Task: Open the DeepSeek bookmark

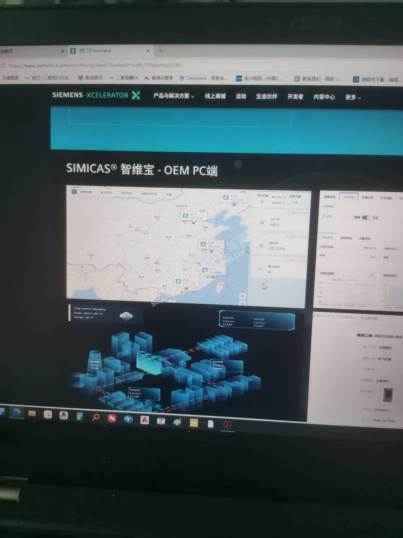Action: pos(203,79)
